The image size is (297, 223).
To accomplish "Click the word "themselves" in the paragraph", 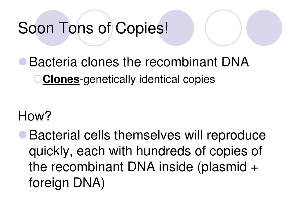I will [147, 135].
